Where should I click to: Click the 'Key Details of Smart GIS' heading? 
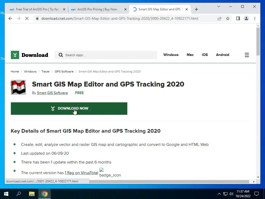(85, 131)
